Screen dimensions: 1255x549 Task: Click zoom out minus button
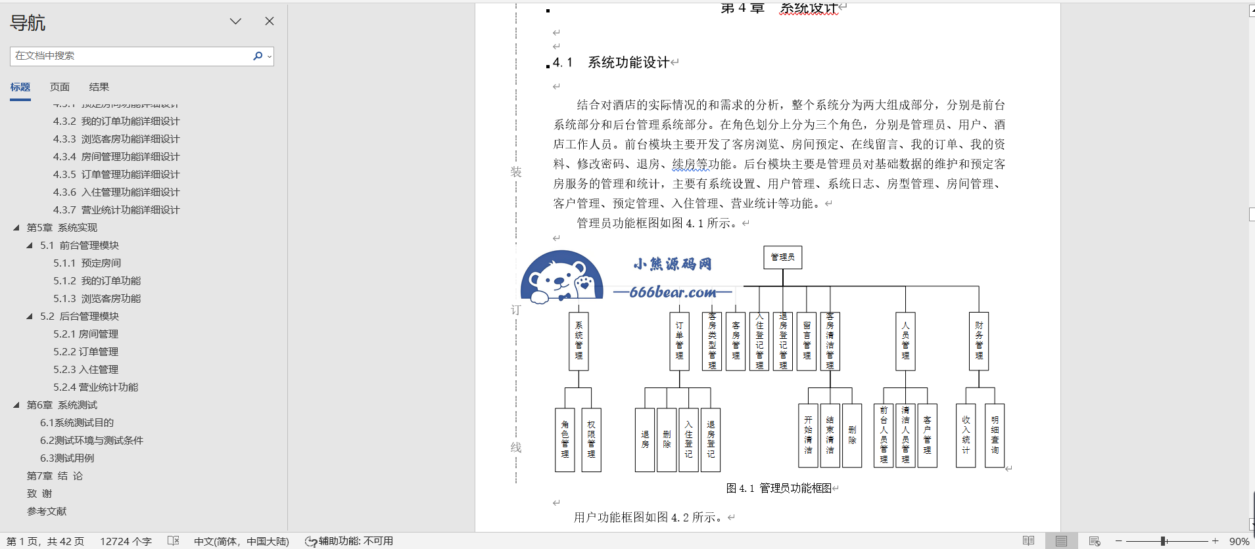tap(1118, 541)
